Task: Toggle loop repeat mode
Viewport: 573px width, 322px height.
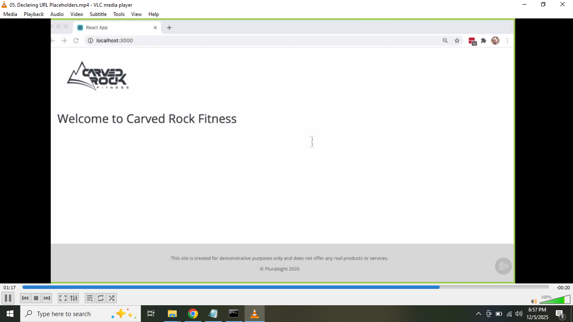Action: point(101,298)
